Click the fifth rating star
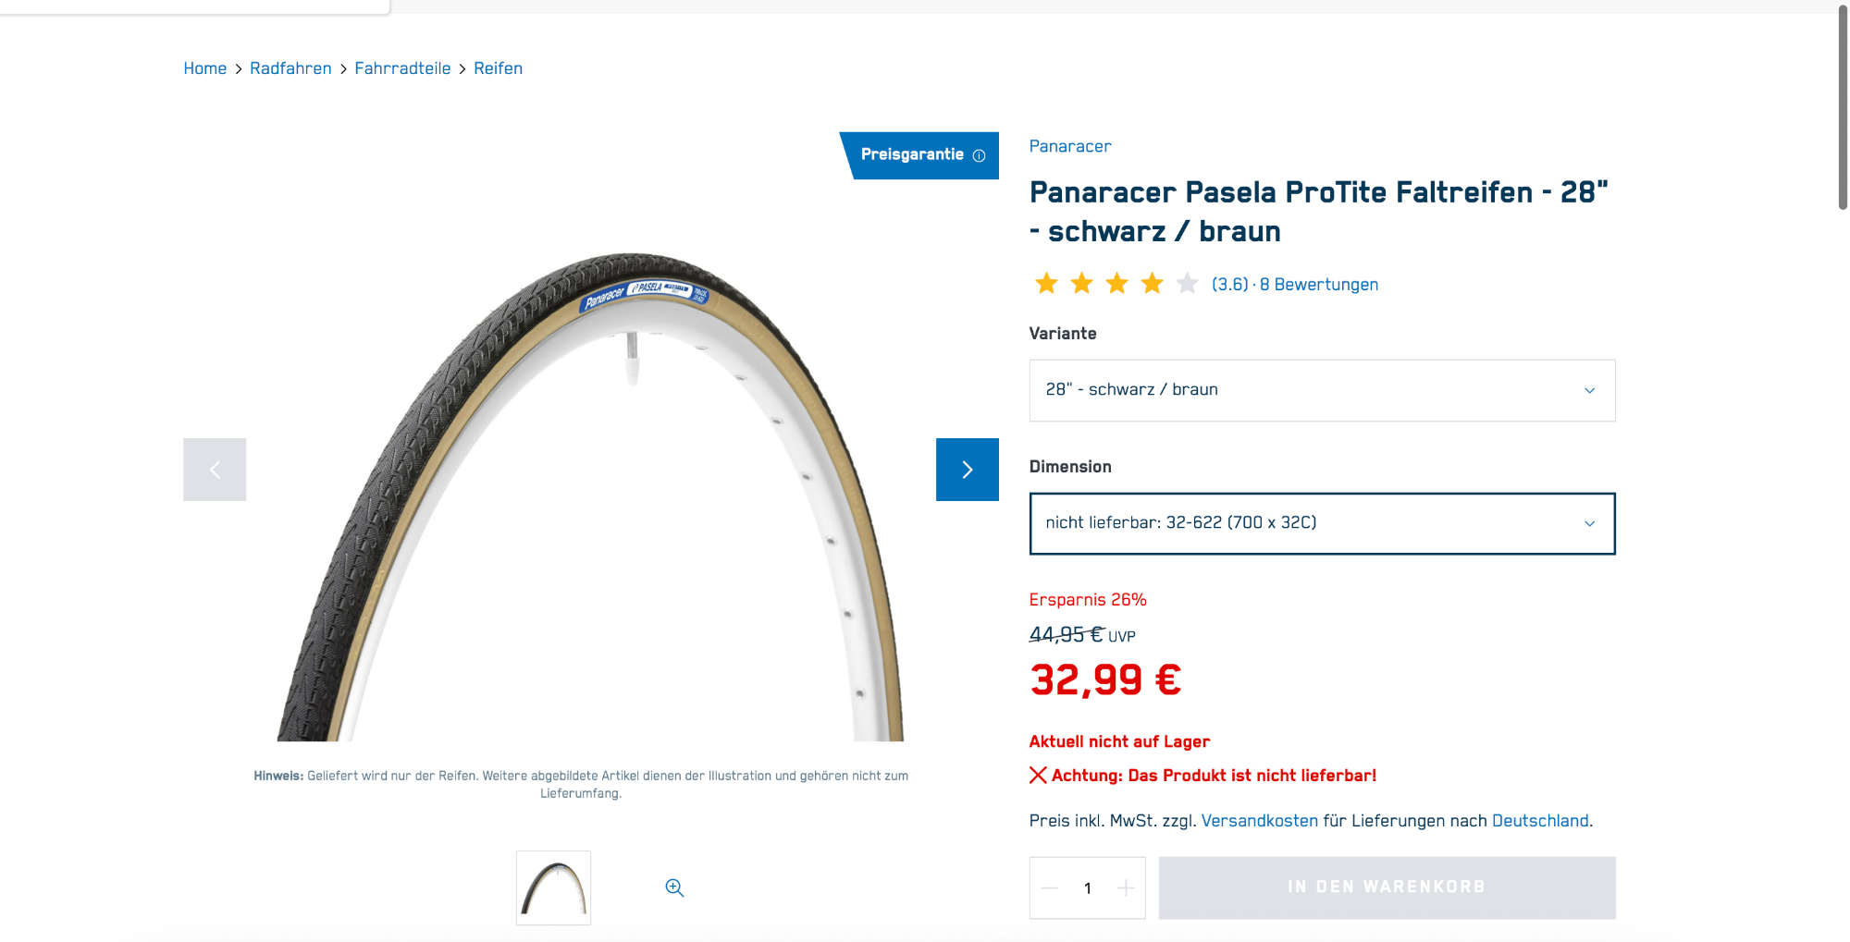 pyautogui.click(x=1187, y=283)
